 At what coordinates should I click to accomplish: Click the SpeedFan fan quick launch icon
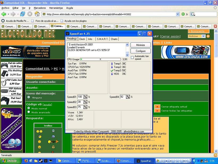pos(46,161)
